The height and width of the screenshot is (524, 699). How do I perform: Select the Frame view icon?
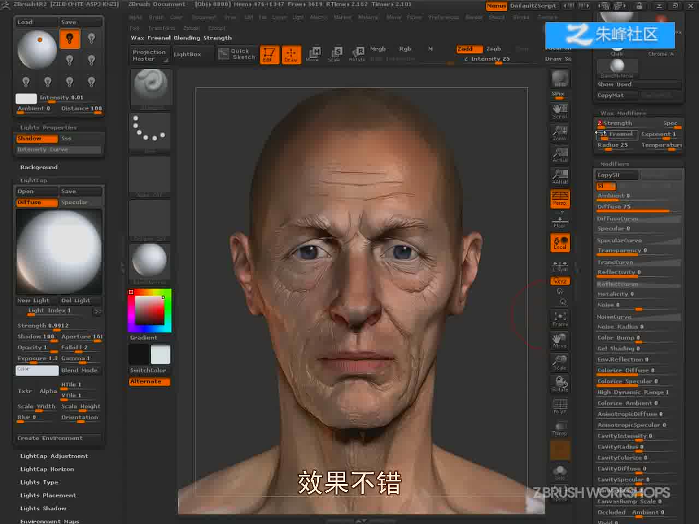(x=560, y=319)
